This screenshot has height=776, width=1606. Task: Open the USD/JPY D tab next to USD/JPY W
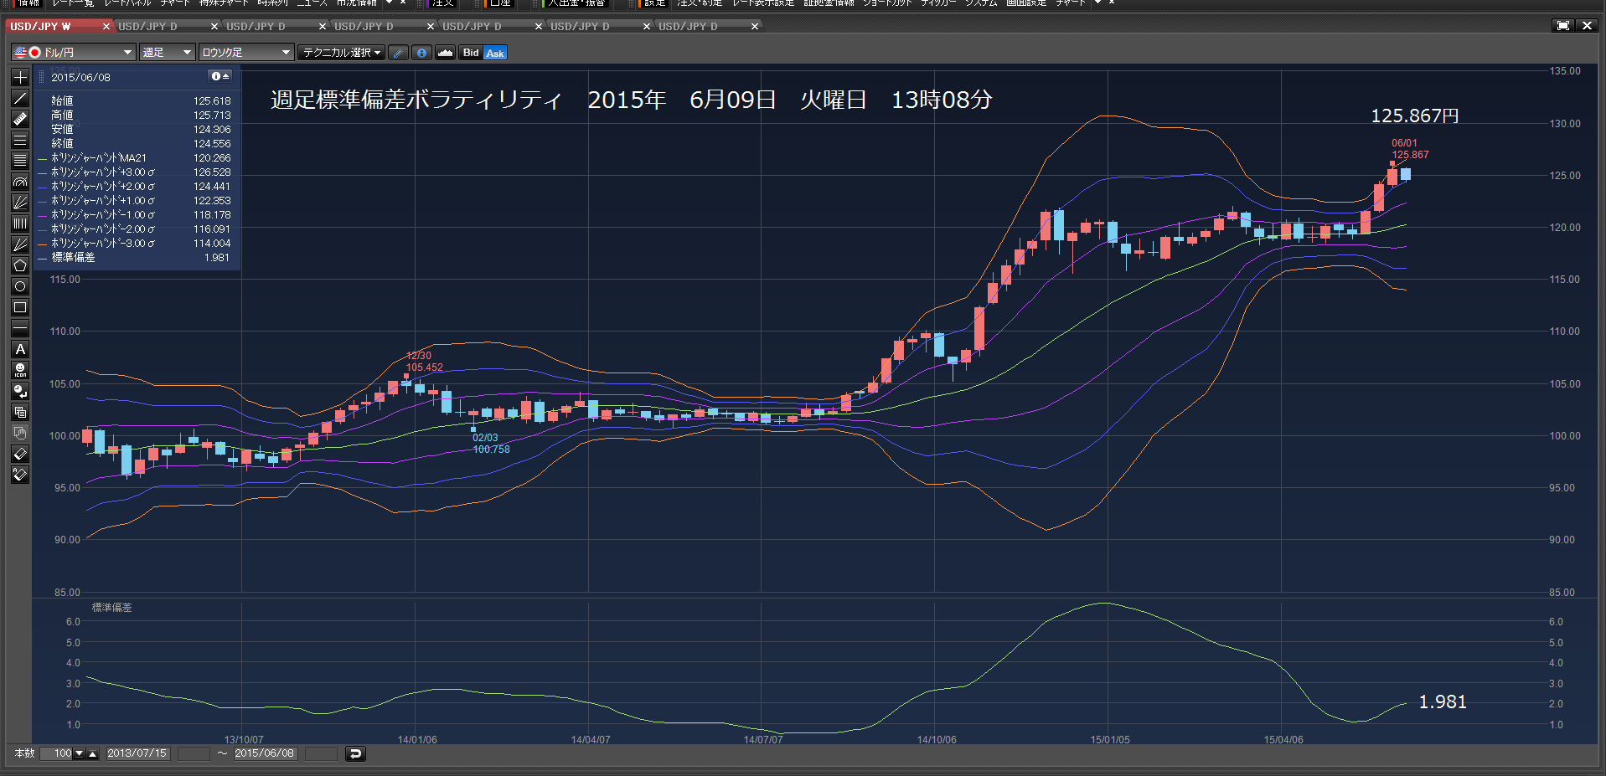coord(159,27)
